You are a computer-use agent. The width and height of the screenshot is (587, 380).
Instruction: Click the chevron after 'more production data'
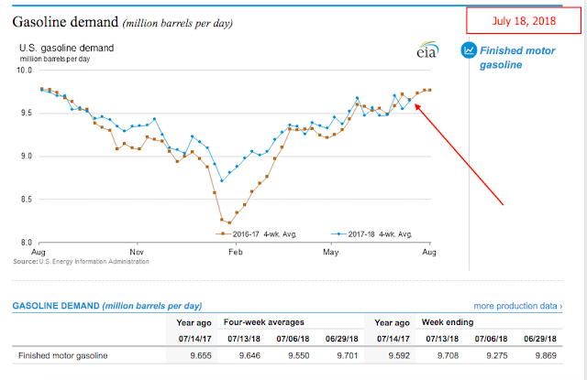[x=559, y=305]
